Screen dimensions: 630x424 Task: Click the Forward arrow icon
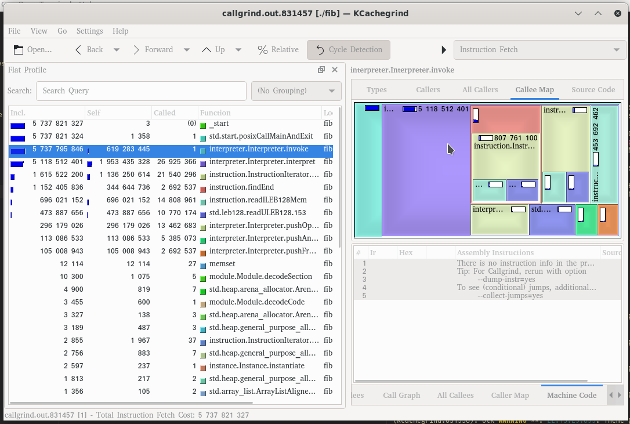tap(136, 50)
